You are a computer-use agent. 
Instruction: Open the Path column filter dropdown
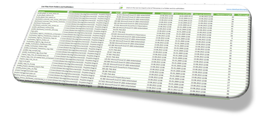(111, 12)
